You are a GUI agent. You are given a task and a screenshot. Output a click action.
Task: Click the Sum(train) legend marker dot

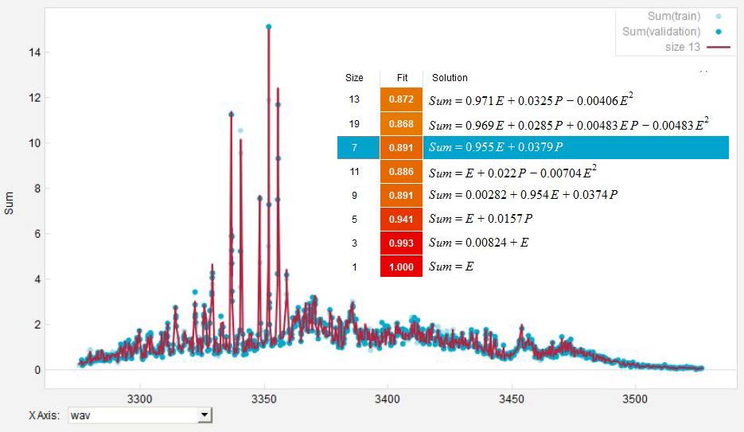(719, 16)
